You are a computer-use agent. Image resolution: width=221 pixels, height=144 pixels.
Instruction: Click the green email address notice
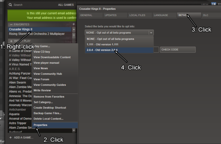[x=42, y=15]
